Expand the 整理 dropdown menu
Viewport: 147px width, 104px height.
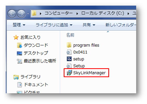pos(19,25)
